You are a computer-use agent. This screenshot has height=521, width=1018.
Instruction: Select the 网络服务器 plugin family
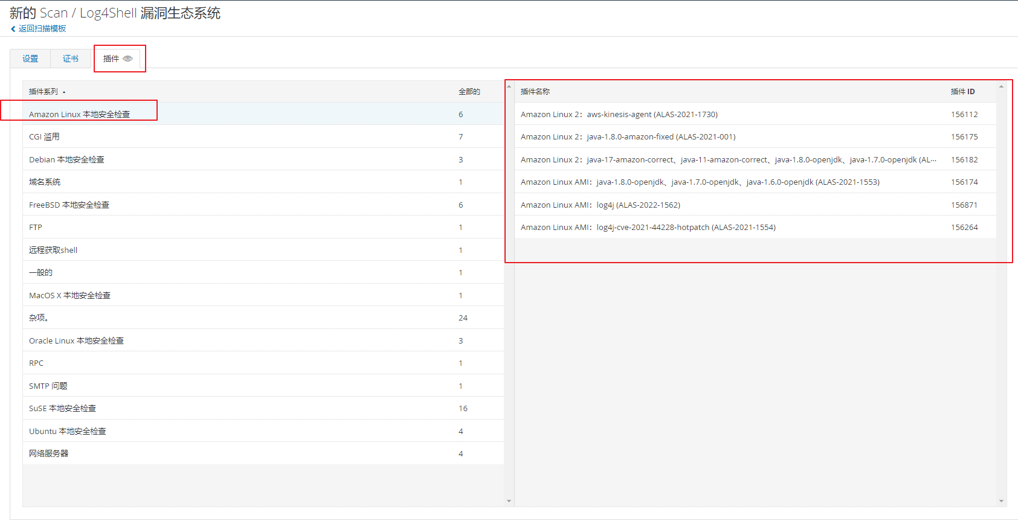[x=48, y=454]
